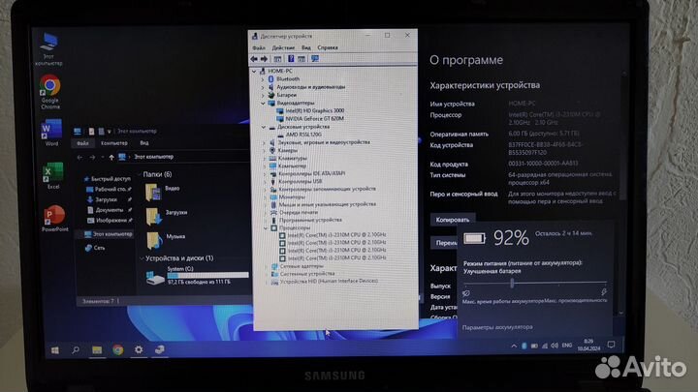Click the ENG language indicator
Screen dimensions: 698x392
(567, 346)
